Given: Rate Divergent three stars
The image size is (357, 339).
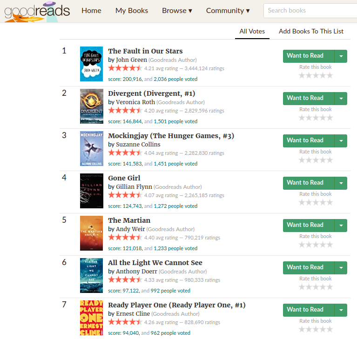Looking at the screenshot, I should coord(316,118).
